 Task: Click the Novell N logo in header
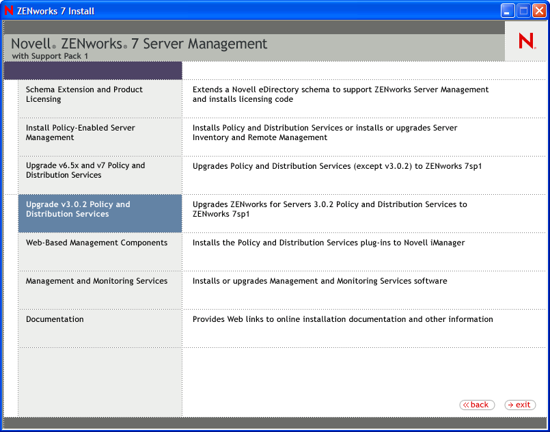click(527, 41)
